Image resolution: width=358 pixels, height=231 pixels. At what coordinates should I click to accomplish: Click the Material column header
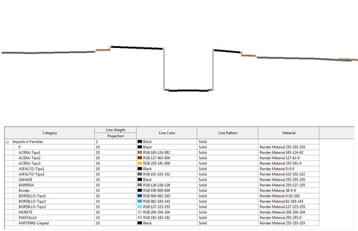click(289, 133)
